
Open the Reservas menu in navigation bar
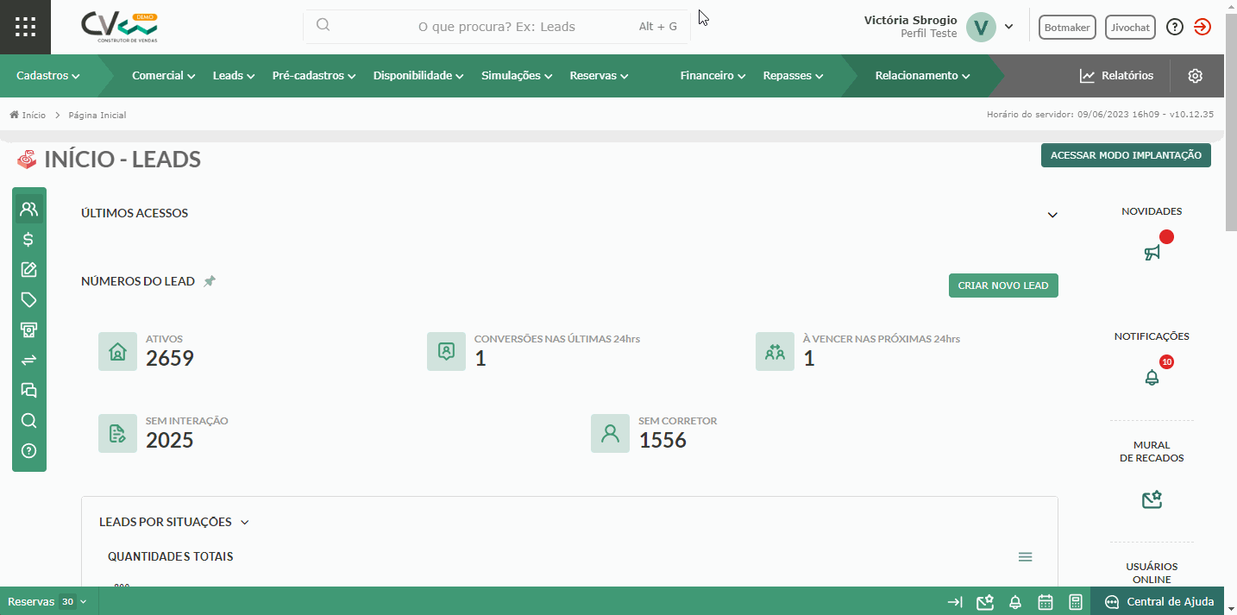(599, 76)
